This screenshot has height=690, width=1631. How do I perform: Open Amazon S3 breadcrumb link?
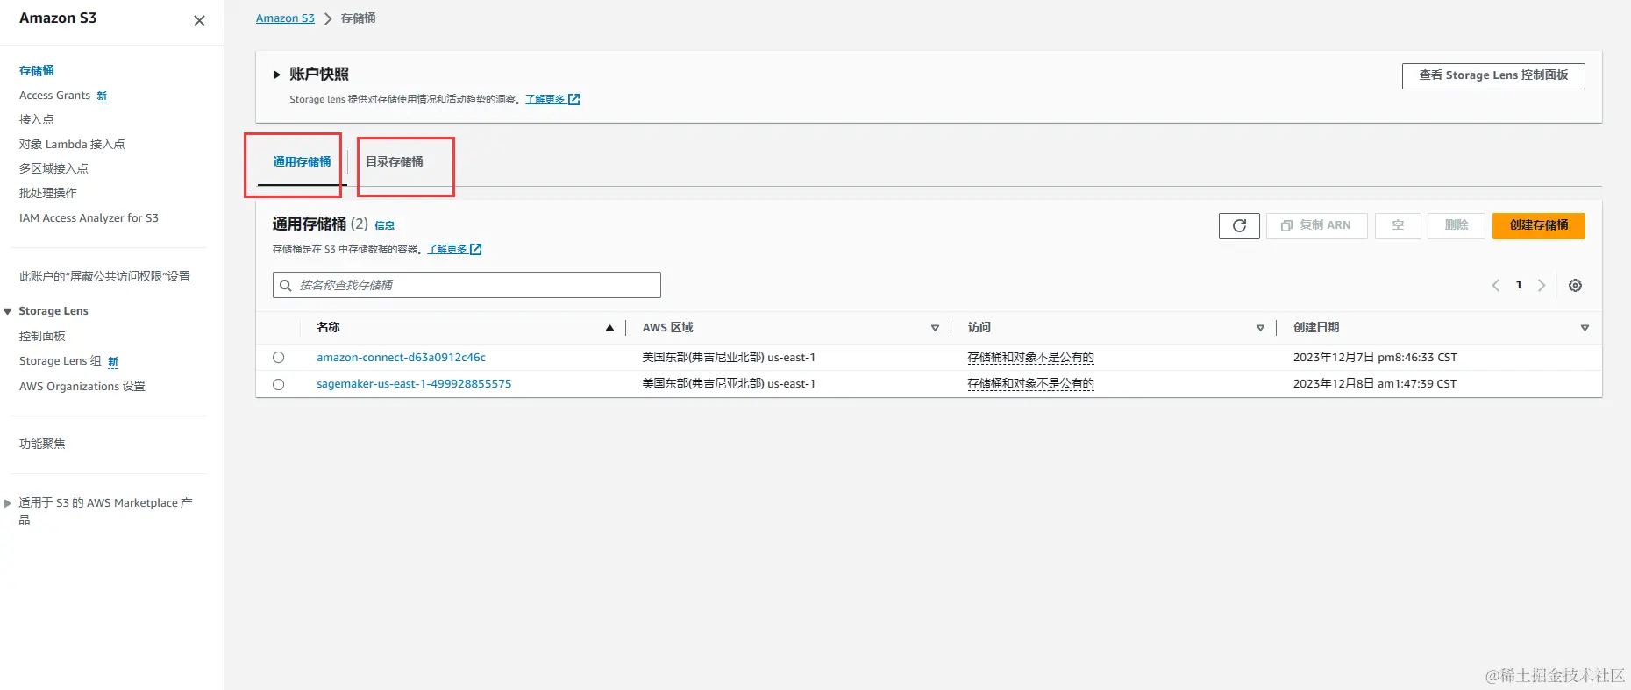285,18
